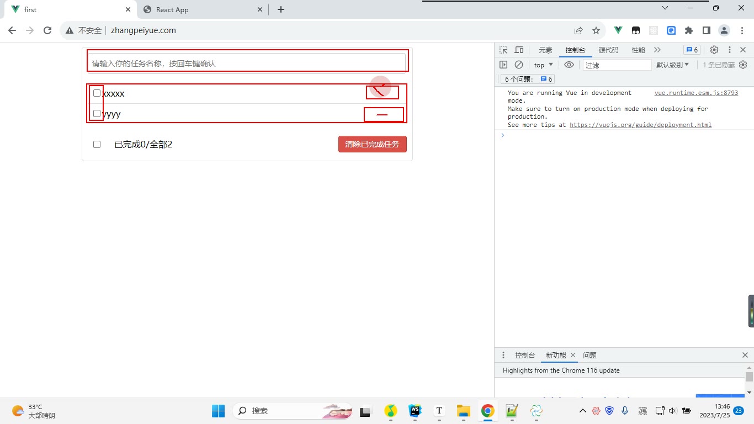Open the top JavaScript context dropdown
Image resolution: width=754 pixels, height=424 pixels.
543,65
